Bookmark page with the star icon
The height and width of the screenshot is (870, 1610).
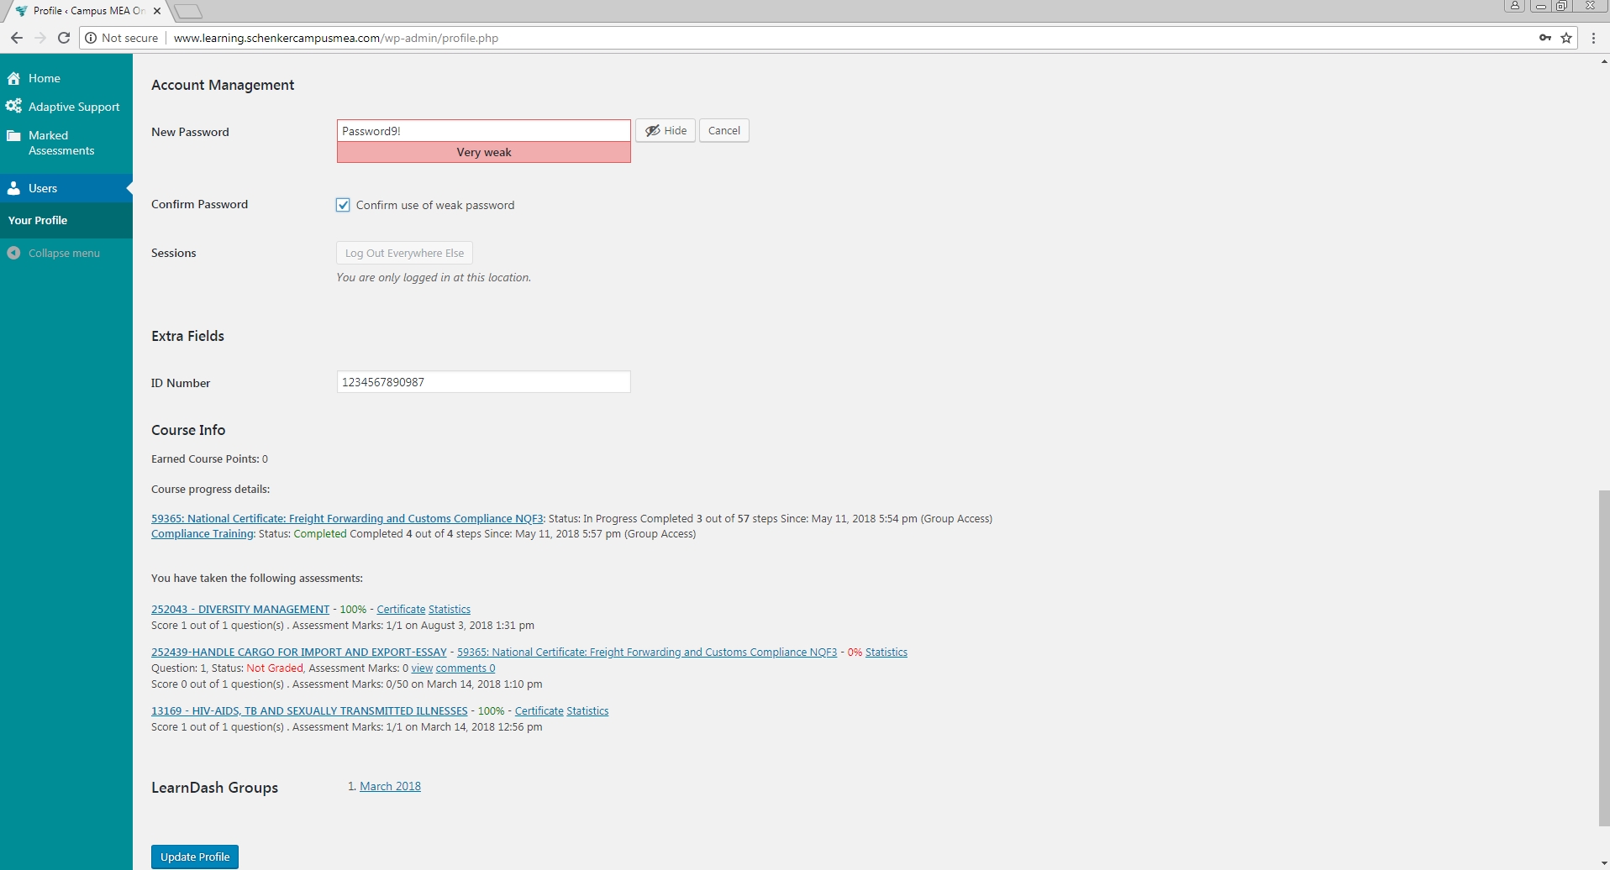click(x=1566, y=38)
